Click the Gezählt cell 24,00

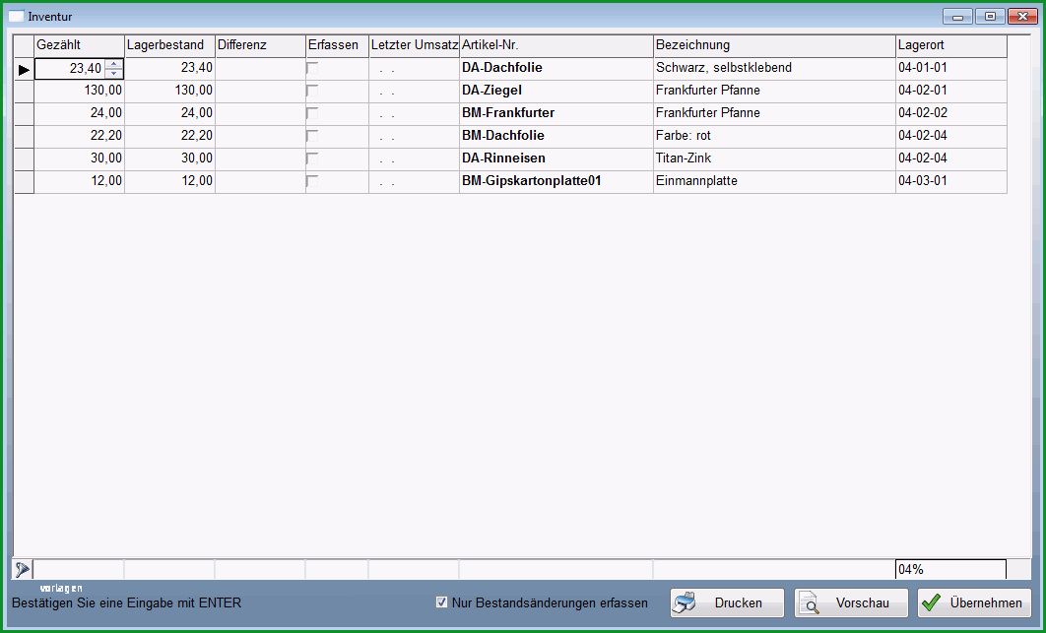pos(80,113)
